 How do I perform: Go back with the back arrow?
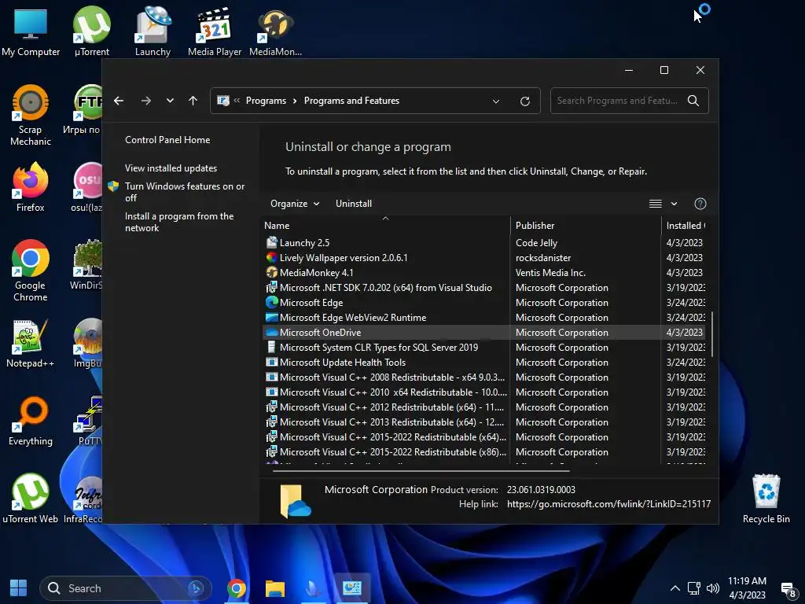119,101
